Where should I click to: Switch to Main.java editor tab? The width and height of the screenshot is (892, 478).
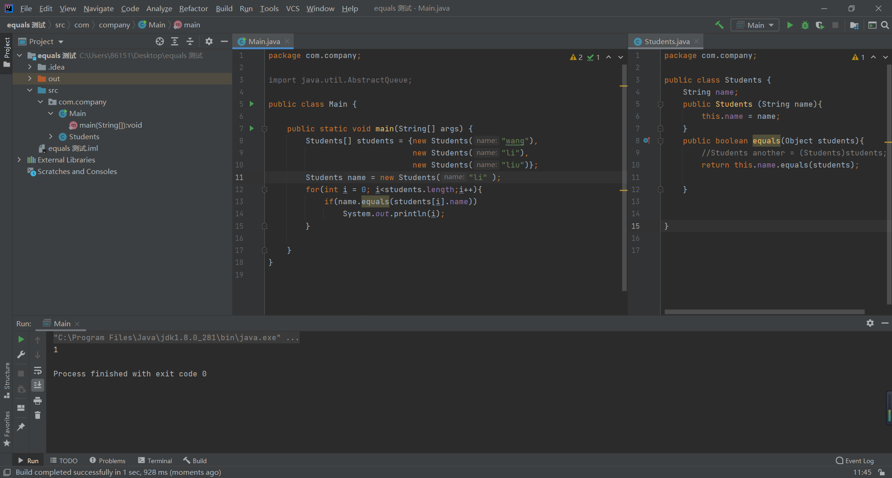click(x=264, y=41)
